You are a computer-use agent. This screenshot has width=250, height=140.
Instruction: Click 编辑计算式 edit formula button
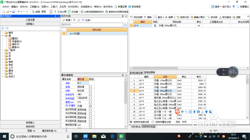197,17
